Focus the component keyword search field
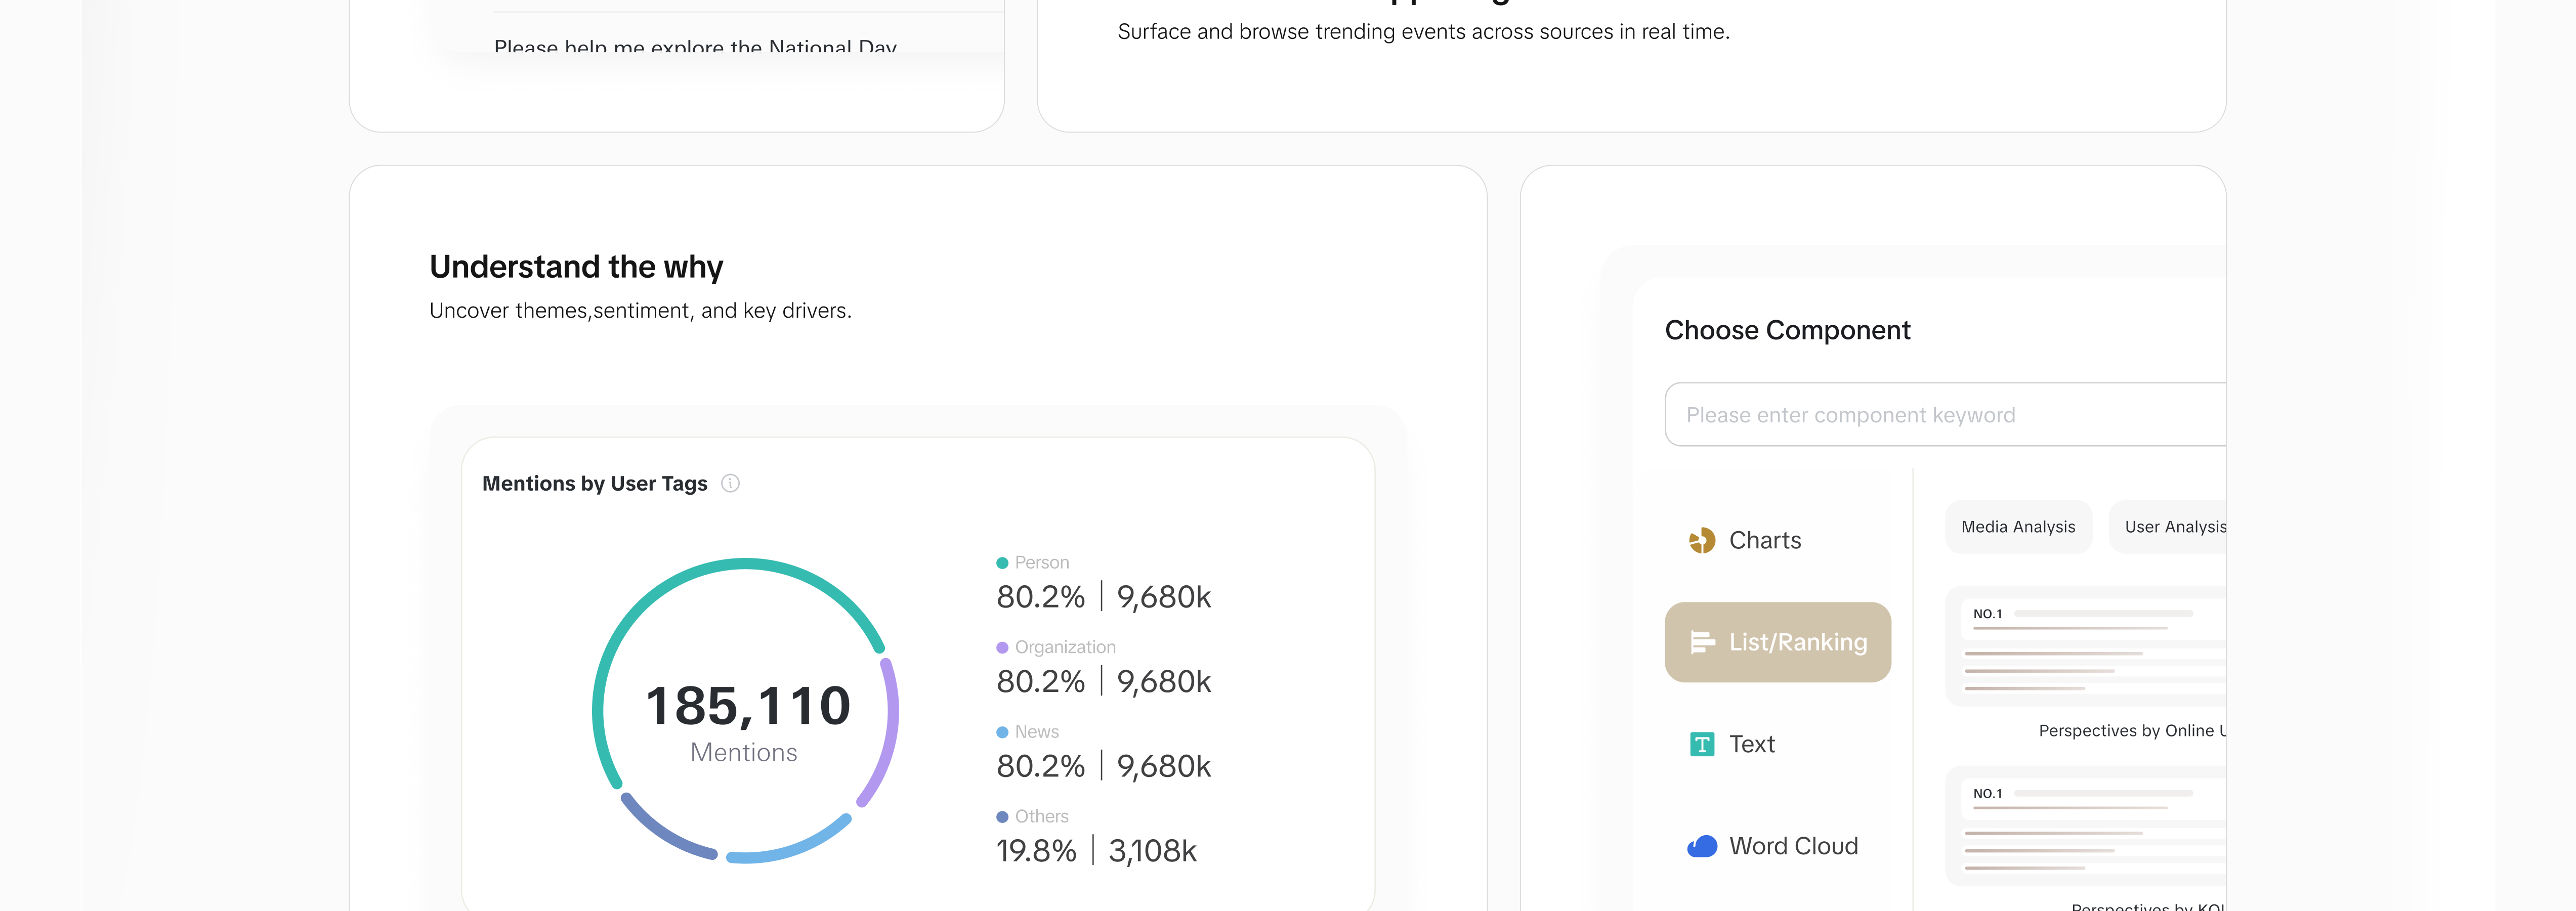Viewport: 2576px width, 911px height. [x=1945, y=414]
